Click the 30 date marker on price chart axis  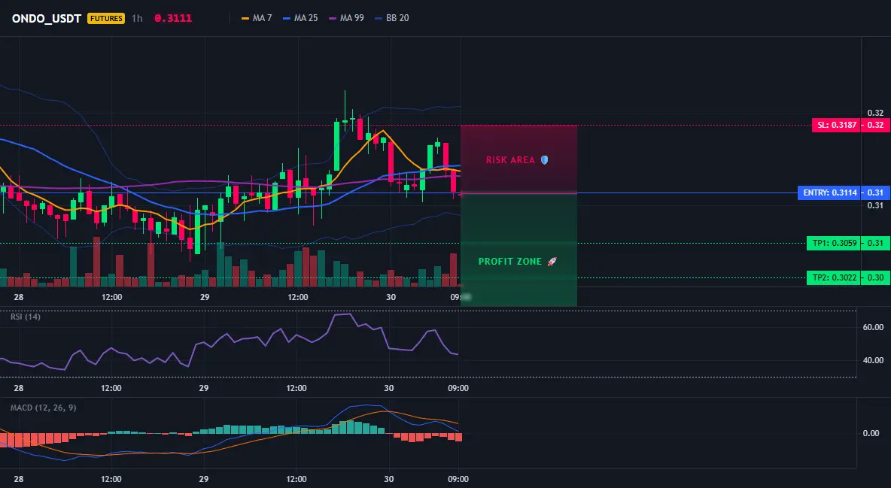pos(391,297)
